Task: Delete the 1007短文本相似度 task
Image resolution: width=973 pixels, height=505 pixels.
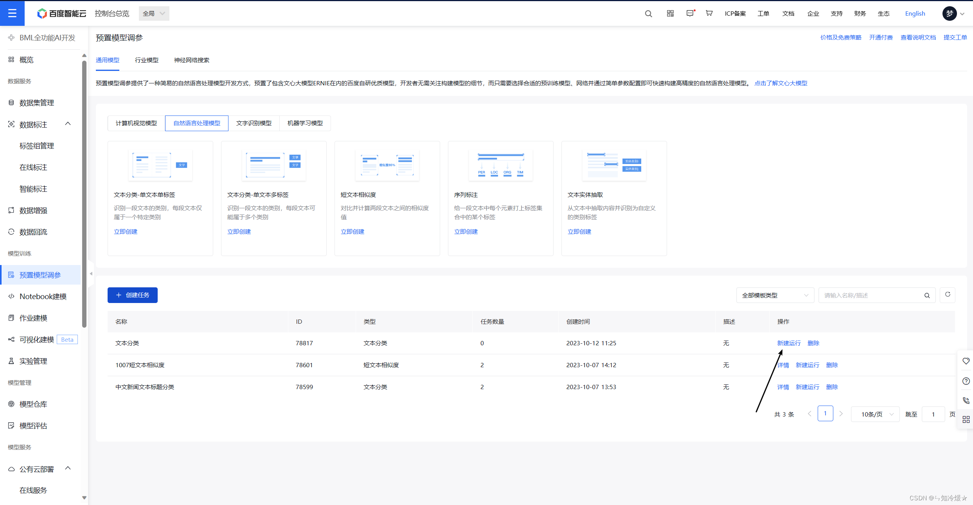Action: [832, 365]
